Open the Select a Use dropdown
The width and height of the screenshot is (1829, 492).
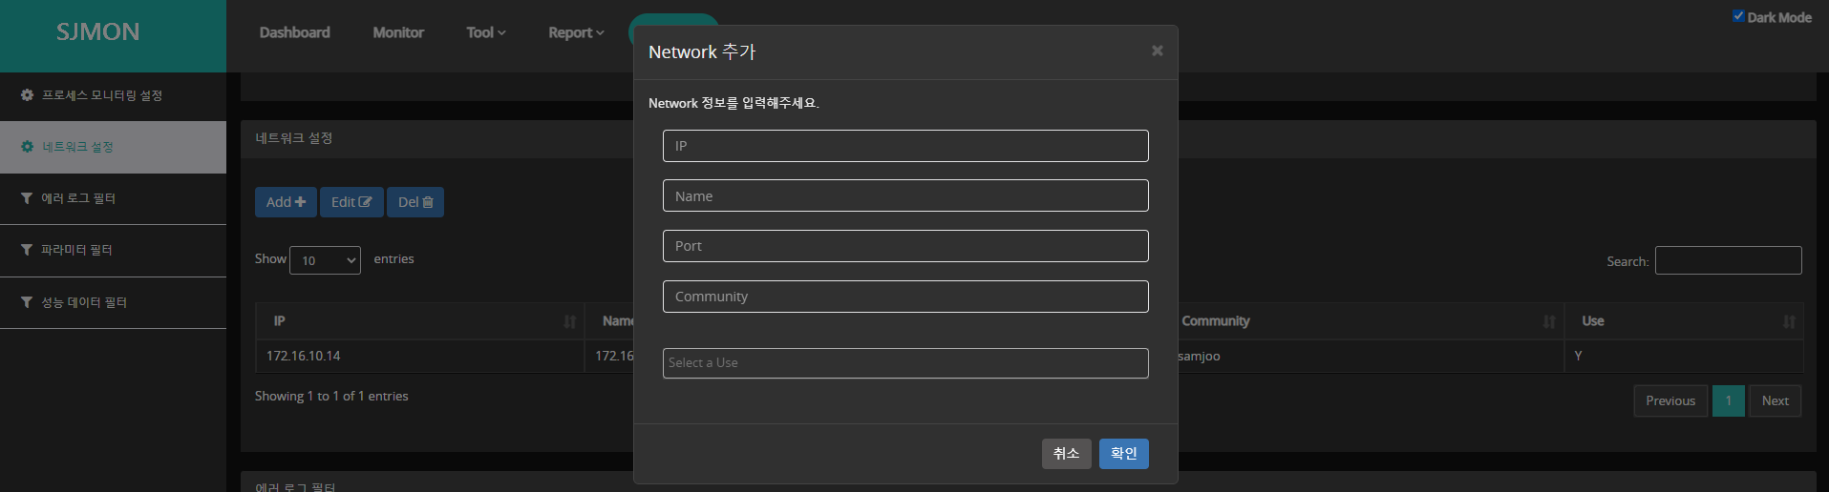pos(904,363)
